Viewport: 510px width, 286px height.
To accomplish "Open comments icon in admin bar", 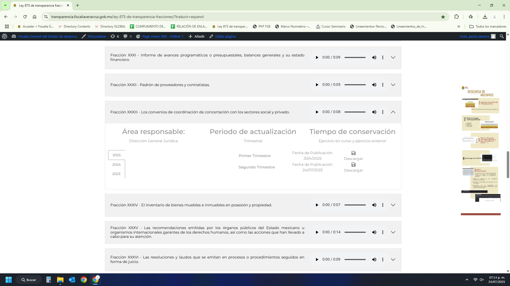I will pyautogui.click(x=125, y=36).
